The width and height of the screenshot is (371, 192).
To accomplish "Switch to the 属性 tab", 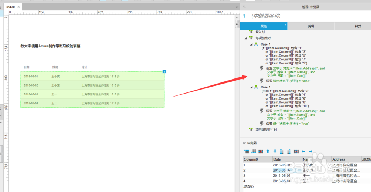I will point(263,26).
